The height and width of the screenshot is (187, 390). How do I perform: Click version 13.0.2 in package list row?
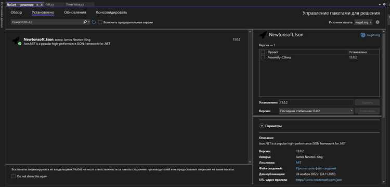point(236,39)
